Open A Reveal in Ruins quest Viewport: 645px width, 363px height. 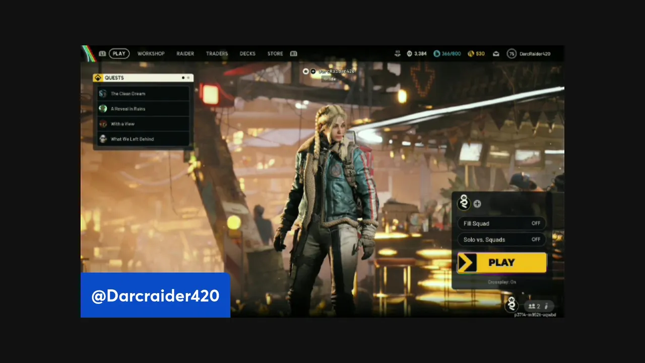[x=143, y=109]
